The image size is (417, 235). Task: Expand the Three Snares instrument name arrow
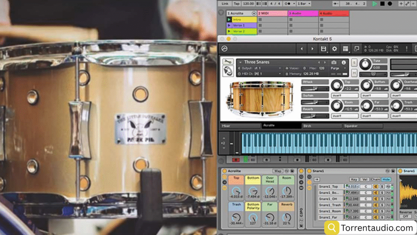click(x=240, y=62)
